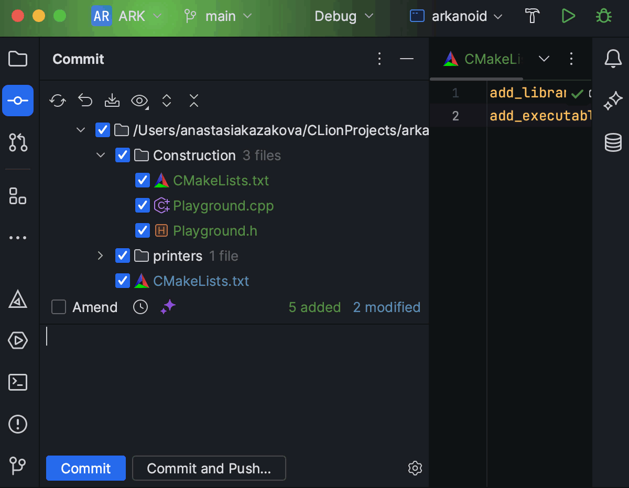Open the main branch dropdown
Image resolution: width=629 pixels, height=488 pixels.
coord(219,16)
